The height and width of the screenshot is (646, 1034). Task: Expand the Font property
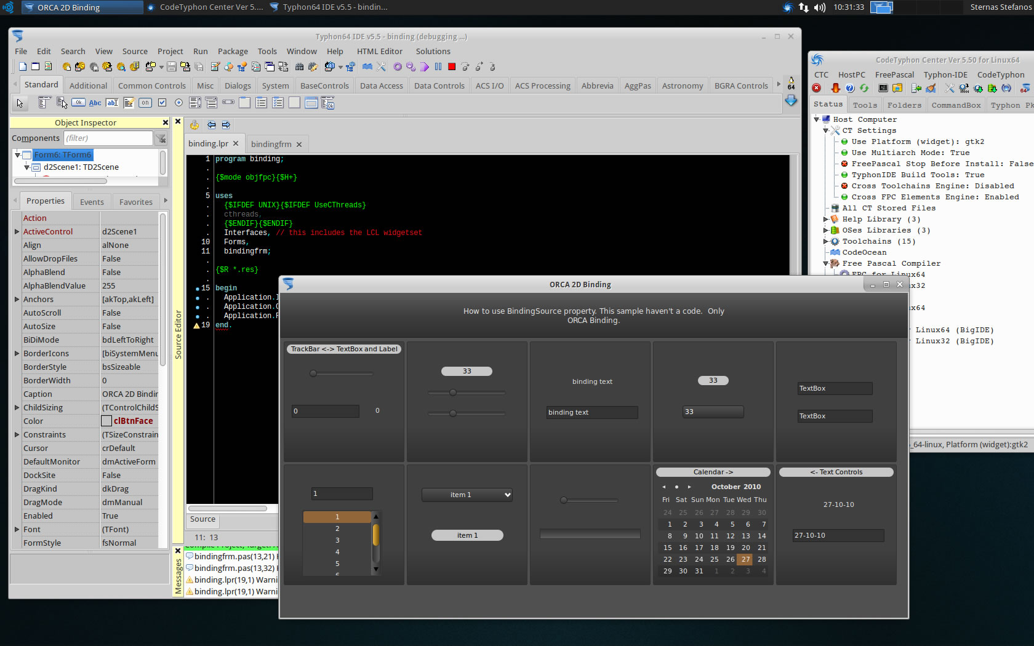[17, 530]
